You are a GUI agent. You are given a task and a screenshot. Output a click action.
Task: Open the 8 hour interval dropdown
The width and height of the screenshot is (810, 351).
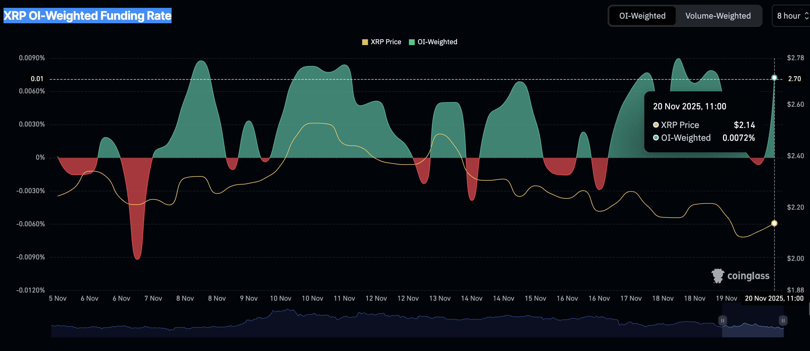pyautogui.click(x=789, y=16)
